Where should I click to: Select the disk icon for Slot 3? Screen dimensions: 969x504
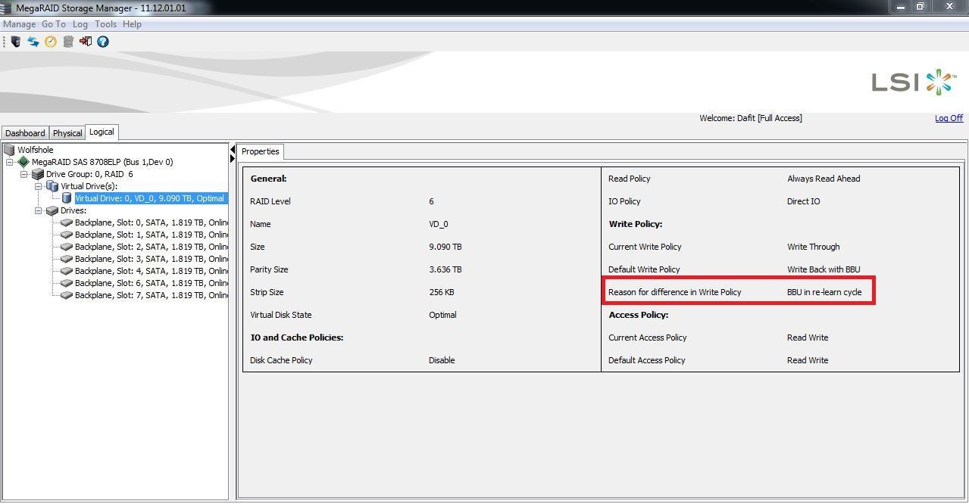67,259
